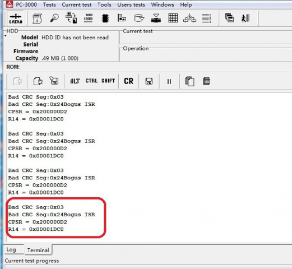Image resolution: width=292 pixels, height=269 pixels.
Task: Toggle the ALT key terminal button
Action: click(75, 81)
